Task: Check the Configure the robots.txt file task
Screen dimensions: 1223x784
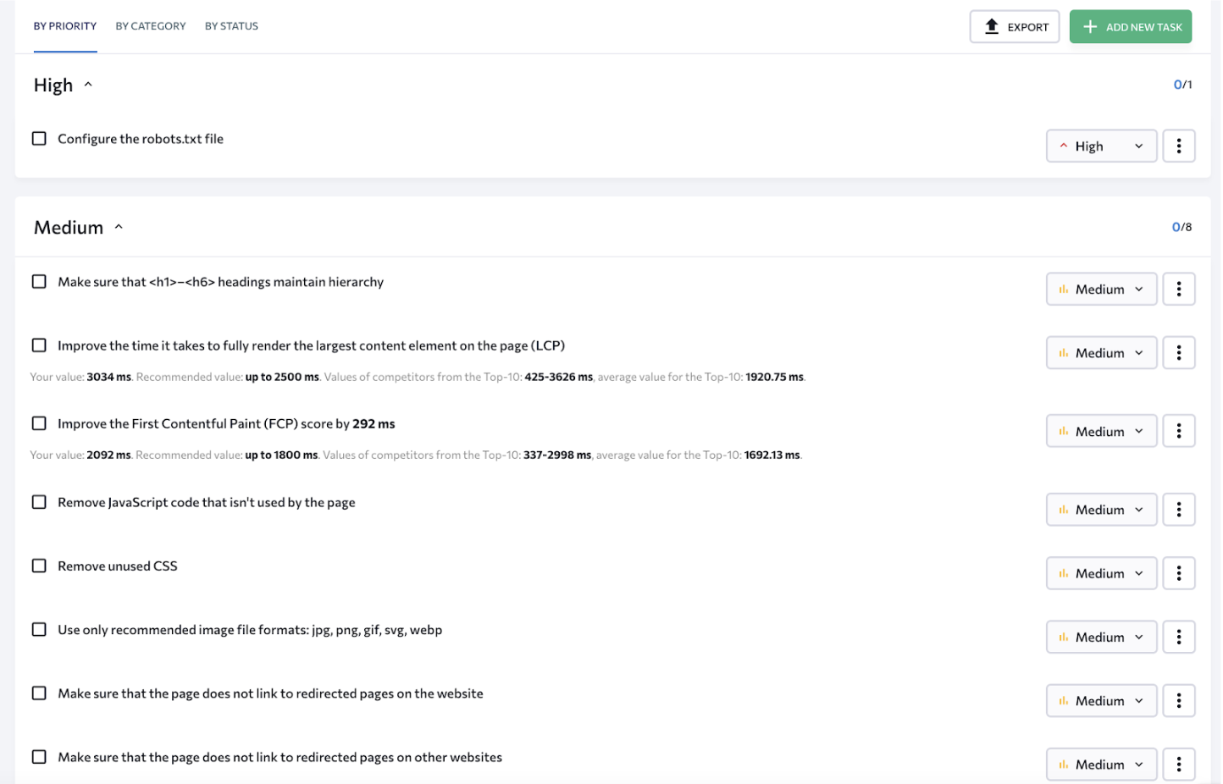Action: (39, 138)
